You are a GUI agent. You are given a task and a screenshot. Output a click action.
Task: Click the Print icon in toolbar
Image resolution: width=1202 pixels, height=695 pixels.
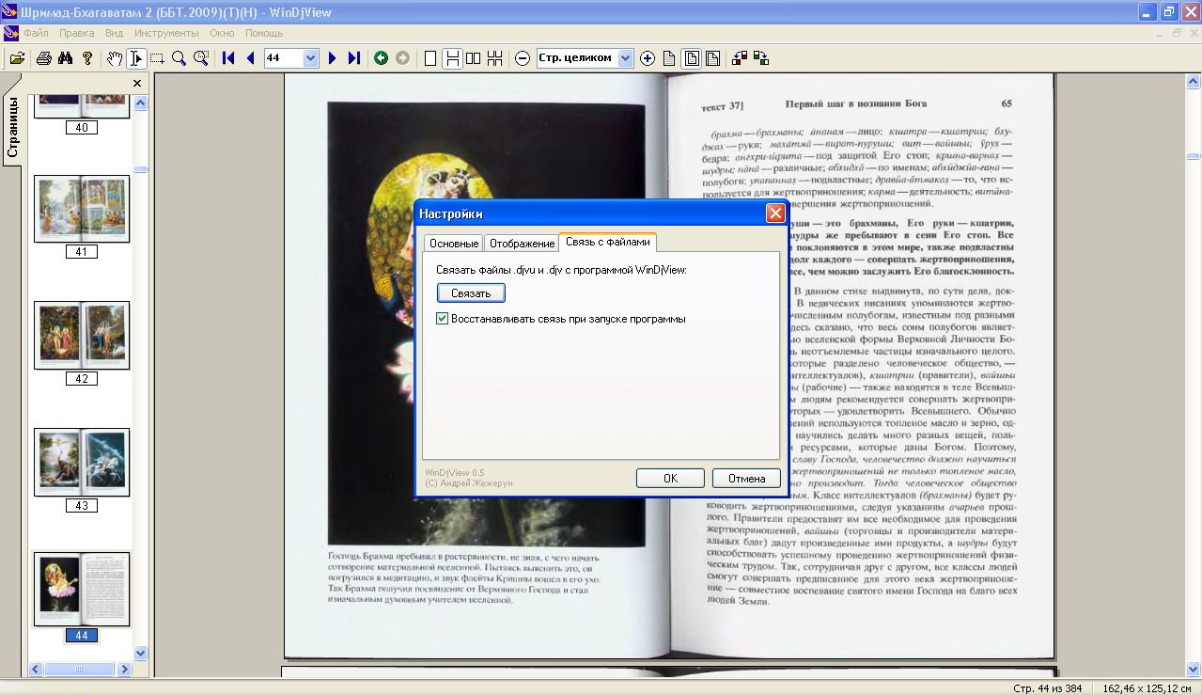coord(43,58)
